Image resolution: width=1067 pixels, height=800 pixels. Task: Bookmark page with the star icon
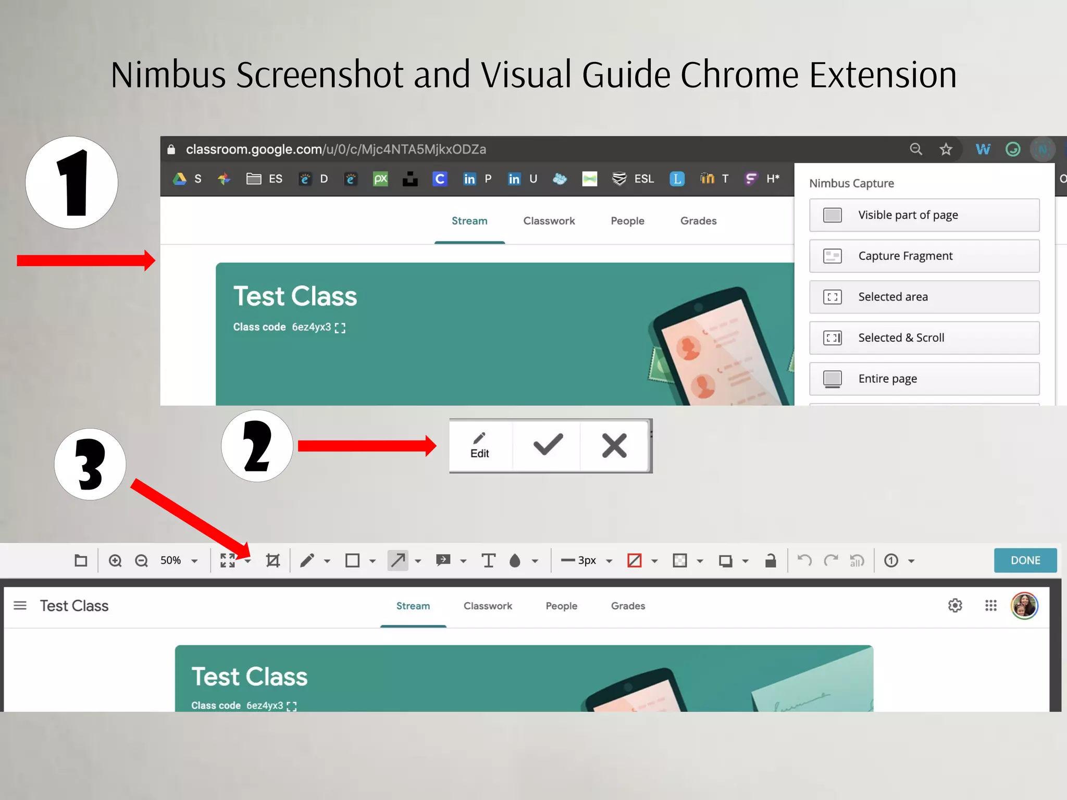point(946,149)
